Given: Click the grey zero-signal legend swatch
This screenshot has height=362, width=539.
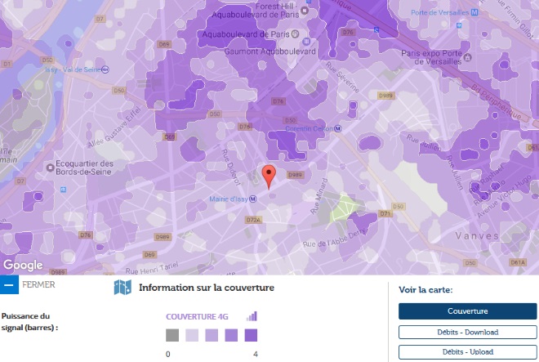Looking at the screenshot, I should [x=172, y=335].
